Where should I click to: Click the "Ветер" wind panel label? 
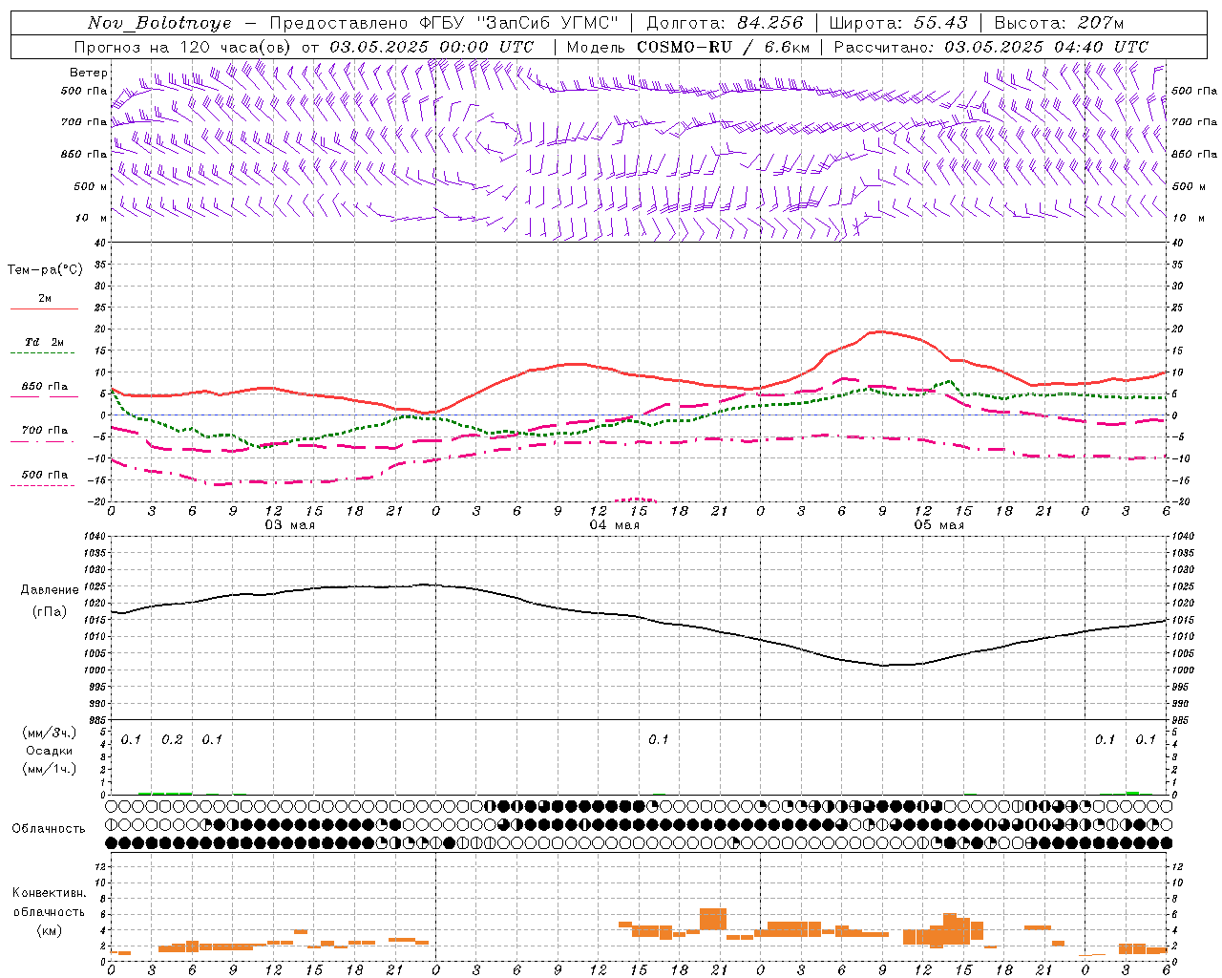(x=89, y=73)
